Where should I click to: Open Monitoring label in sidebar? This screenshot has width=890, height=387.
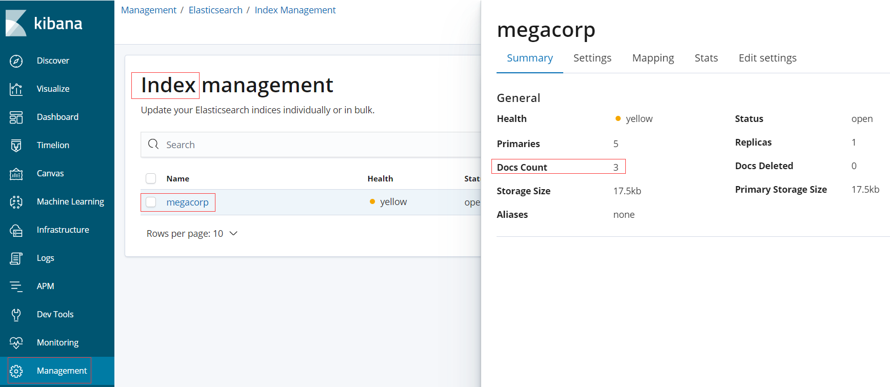[57, 342]
